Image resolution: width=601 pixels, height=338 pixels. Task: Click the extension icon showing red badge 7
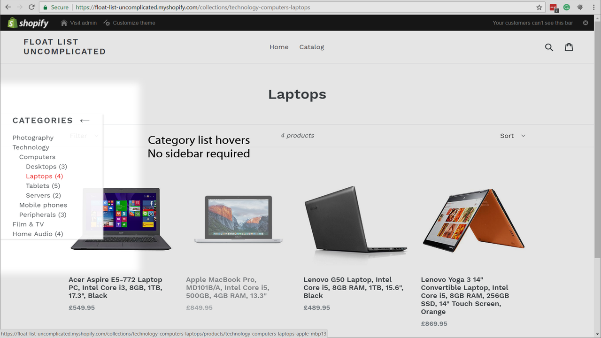[553, 8]
